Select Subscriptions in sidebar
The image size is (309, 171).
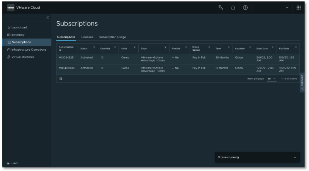point(27,42)
